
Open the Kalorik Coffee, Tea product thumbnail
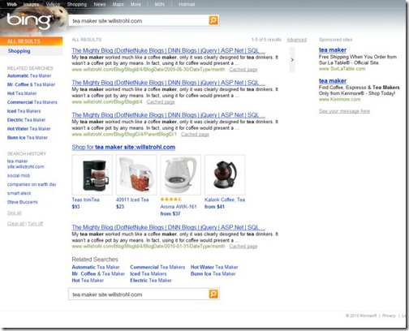[225, 174]
